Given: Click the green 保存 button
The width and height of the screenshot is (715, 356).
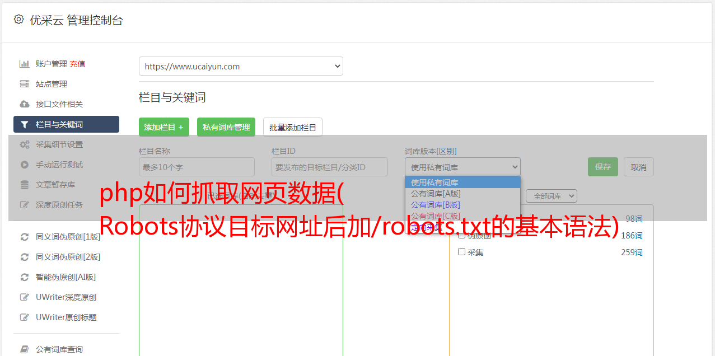Looking at the screenshot, I should 603,167.
